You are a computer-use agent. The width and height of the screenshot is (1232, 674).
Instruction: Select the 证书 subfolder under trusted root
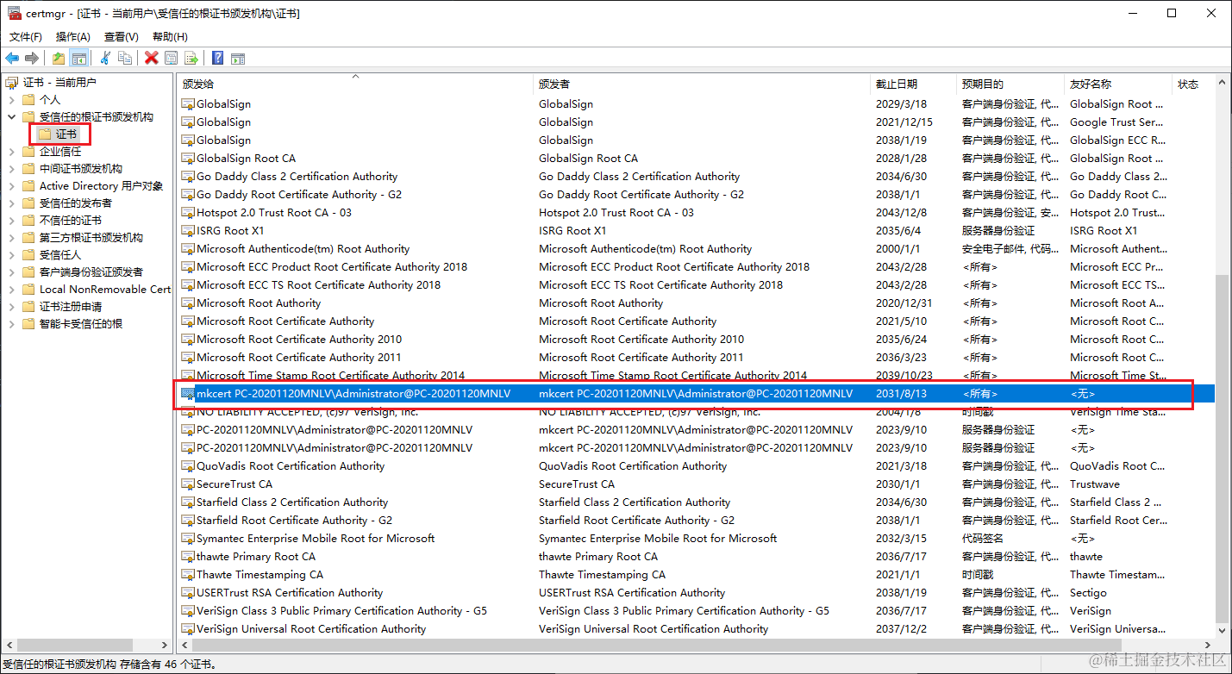pyautogui.click(x=66, y=134)
